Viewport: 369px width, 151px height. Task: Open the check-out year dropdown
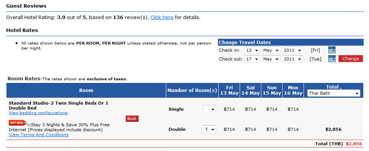[292, 59]
